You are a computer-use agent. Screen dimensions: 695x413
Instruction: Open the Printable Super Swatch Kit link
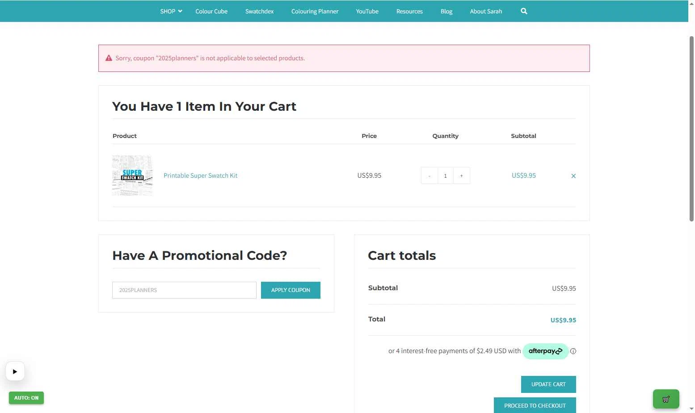pos(200,175)
